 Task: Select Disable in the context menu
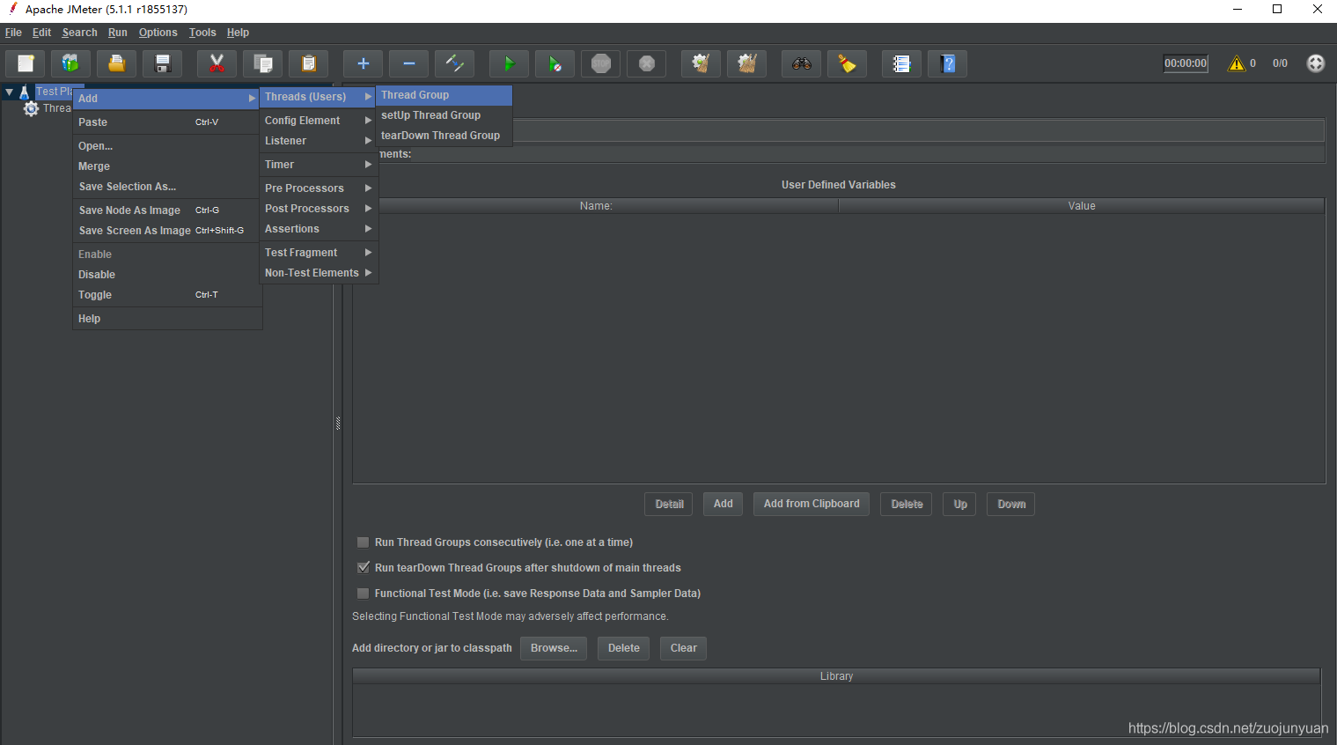tap(167, 275)
